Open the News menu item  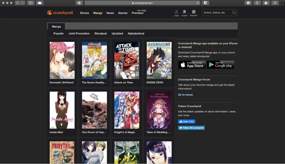[110, 13]
